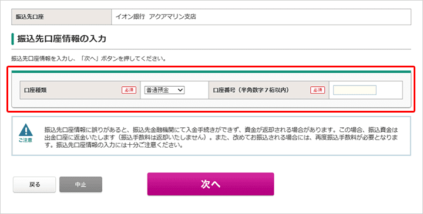Open the 普通預金 account type dropdown
The width and height of the screenshot is (423, 214).
(x=164, y=90)
